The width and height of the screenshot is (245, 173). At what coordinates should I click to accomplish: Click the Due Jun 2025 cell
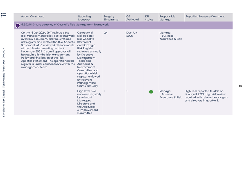[132, 34]
